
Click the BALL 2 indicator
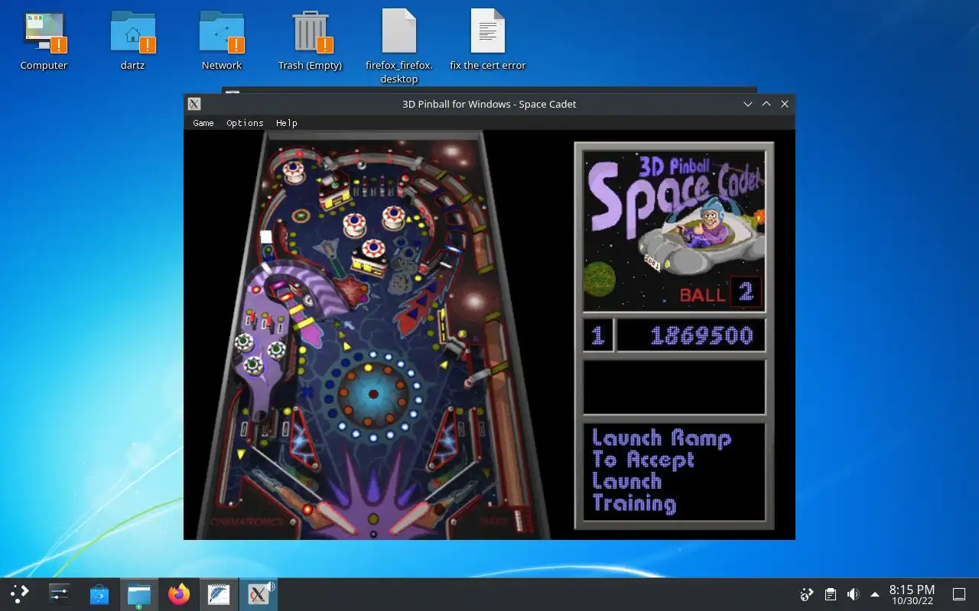[720, 293]
